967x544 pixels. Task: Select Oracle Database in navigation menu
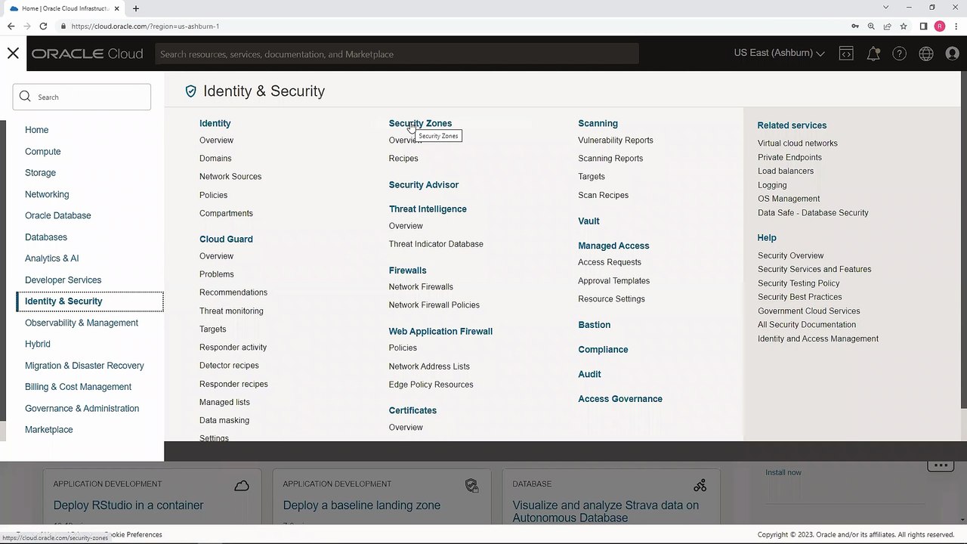[x=57, y=215]
